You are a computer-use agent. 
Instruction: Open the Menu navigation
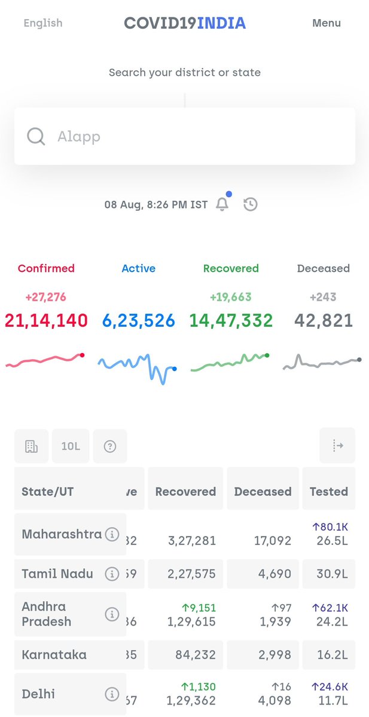click(327, 23)
